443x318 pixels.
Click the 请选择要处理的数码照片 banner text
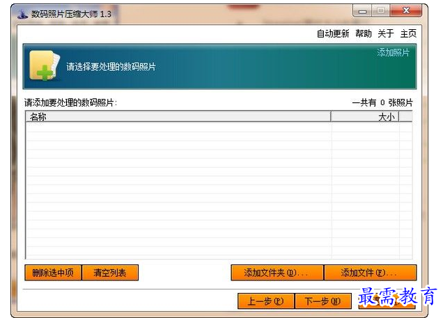(111, 67)
